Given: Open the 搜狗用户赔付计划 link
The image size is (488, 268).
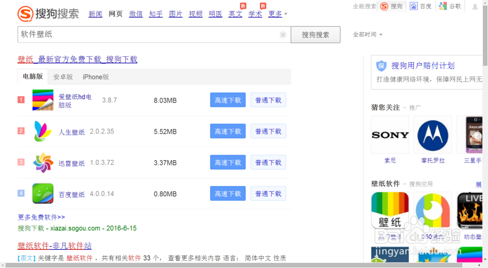Looking at the screenshot, I should pos(423,66).
